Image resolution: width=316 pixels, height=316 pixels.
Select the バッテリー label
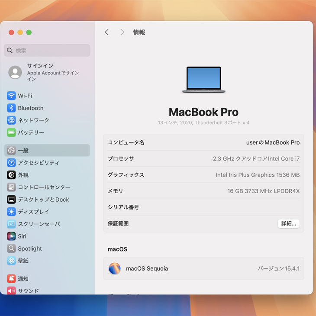coord(31,132)
